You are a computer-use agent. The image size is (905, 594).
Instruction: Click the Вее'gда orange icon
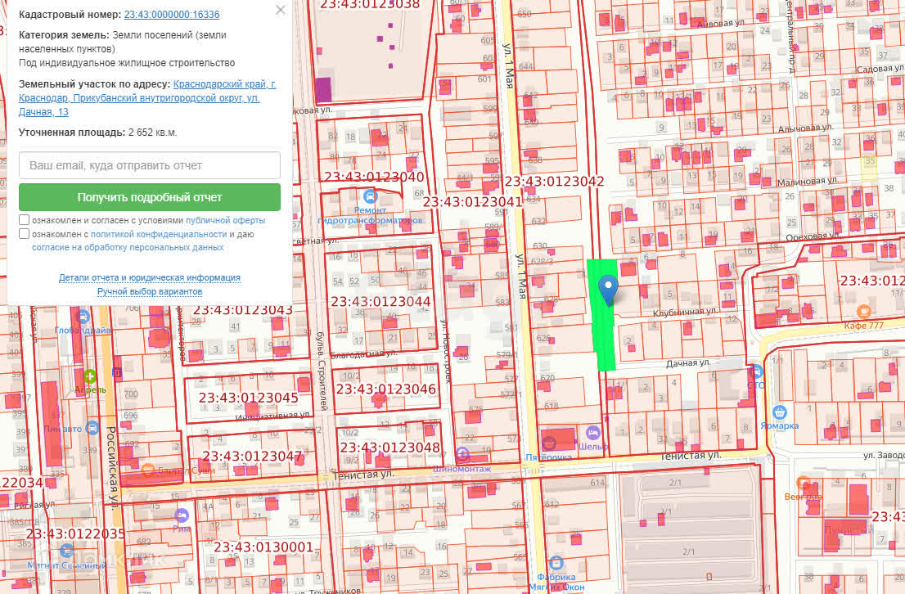pos(804,482)
